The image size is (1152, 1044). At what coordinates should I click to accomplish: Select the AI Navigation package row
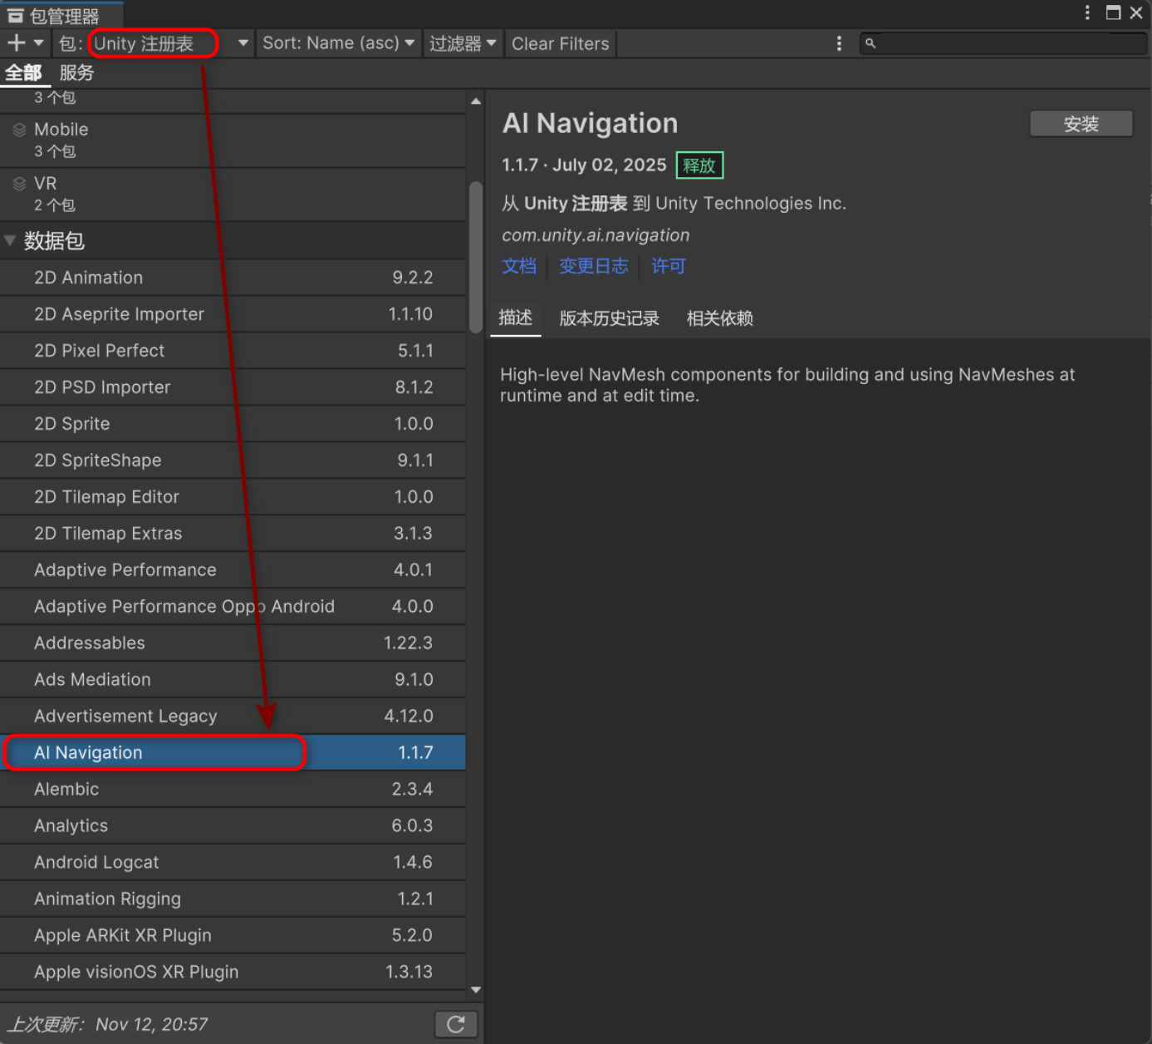click(x=233, y=753)
